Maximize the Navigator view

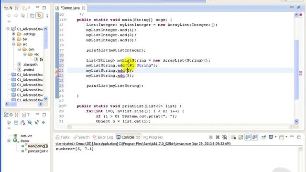click(x=44, y=8)
